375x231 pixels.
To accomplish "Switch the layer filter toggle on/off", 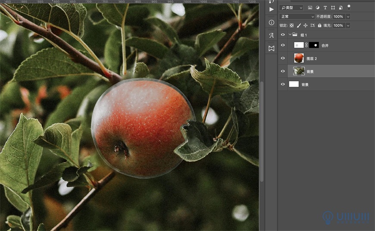I will (x=349, y=7).
